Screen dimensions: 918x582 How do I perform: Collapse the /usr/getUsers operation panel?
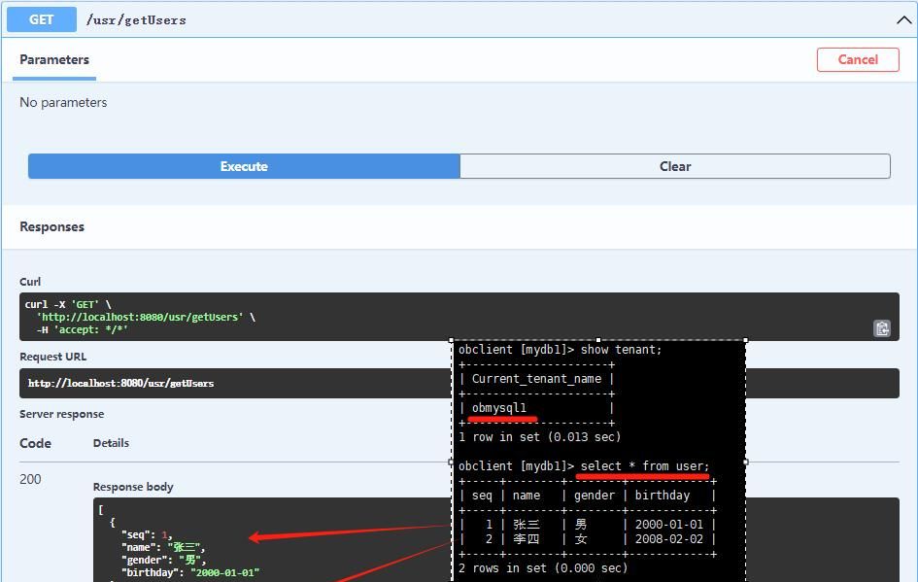click(x=903, y=18)
